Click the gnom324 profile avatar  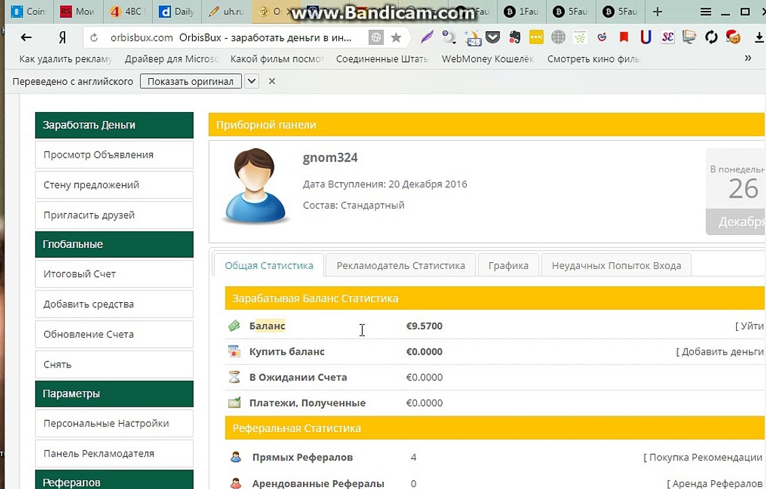click(254, 185)
